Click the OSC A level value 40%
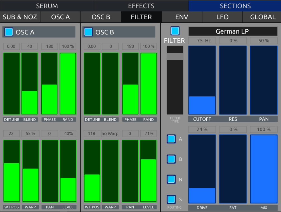The image size is (281, 212). [x=68, y=133]
